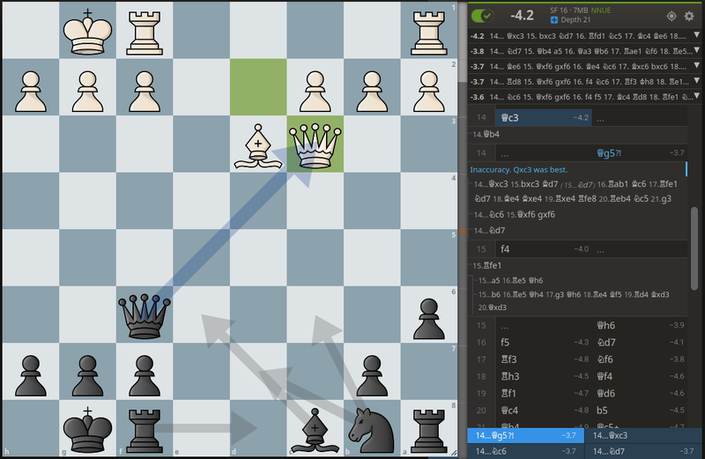Jump to move 17...Nf6
Screen dimensions: 705x459
639,359
